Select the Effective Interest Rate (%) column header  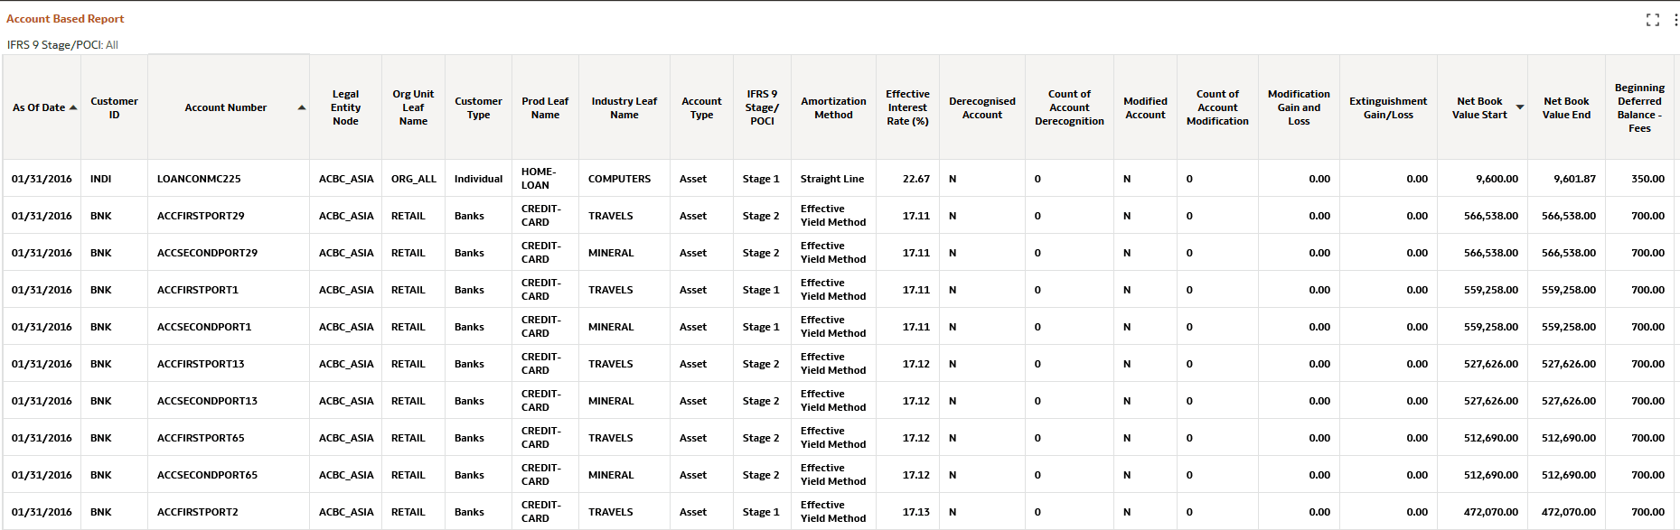click(x=907, y=107)
